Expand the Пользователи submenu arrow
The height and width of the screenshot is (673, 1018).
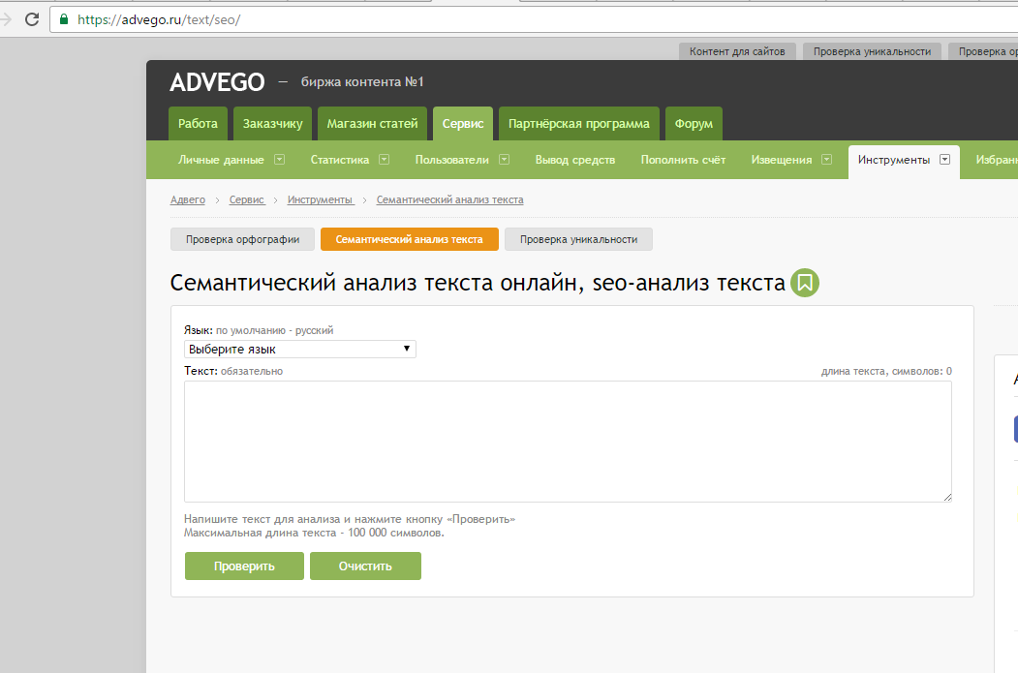[504, 160]
